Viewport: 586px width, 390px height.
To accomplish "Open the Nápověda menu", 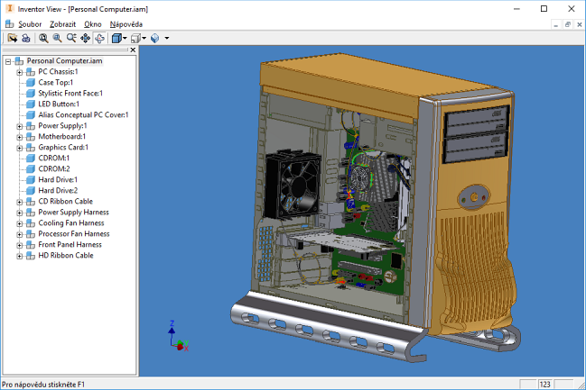I will (126, 23).
